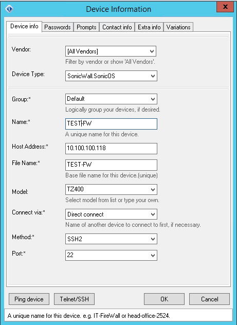Viewport: 237px width, 325px height.
Task: Click the status bar text mentioning IT-FireWall
Action: (x=88, y=316)
